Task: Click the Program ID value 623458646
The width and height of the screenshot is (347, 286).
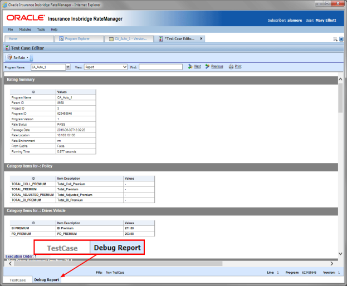Action: [65, 114]
